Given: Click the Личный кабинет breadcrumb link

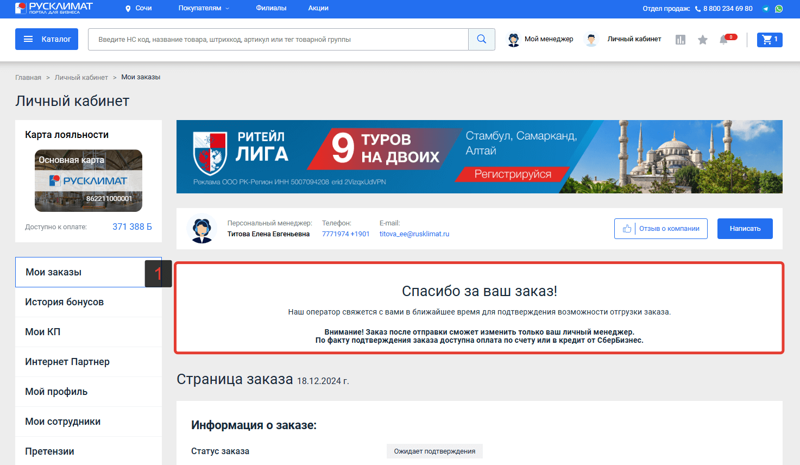Looking at the screenshot, I should (x=81, y=77).
